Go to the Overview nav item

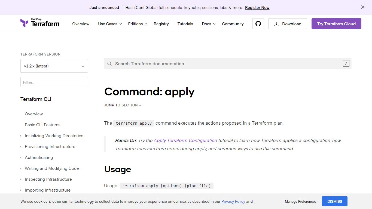81,24
